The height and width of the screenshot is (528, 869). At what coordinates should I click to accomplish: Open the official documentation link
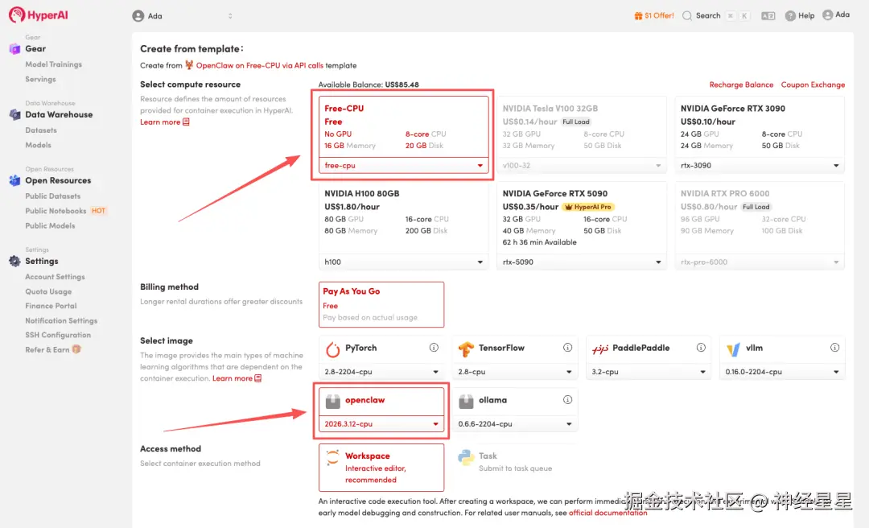click(x=607, y=513)
